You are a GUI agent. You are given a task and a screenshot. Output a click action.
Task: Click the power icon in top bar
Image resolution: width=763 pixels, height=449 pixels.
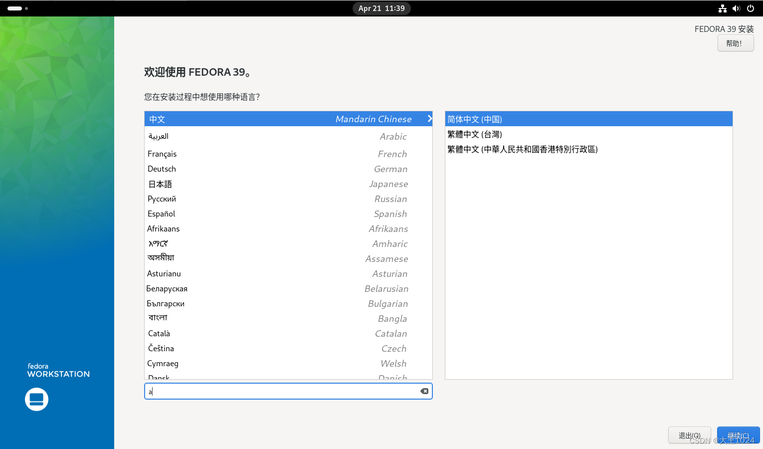click(x=751, y=8)
